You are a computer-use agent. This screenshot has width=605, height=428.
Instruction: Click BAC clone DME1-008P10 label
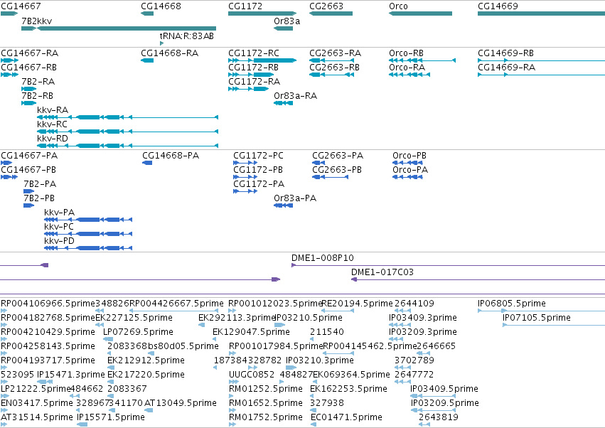tap(323, 258)
